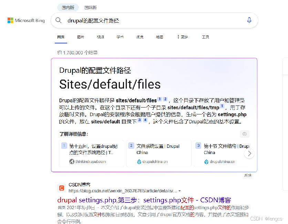Click the 约 1,780,000 个结果 text
This screenshot has height=224, width=288.
77,53
